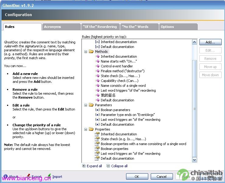Select Properties Last word triggers an "of the" reordering
The image size is (225, 183).
[131, 154]
